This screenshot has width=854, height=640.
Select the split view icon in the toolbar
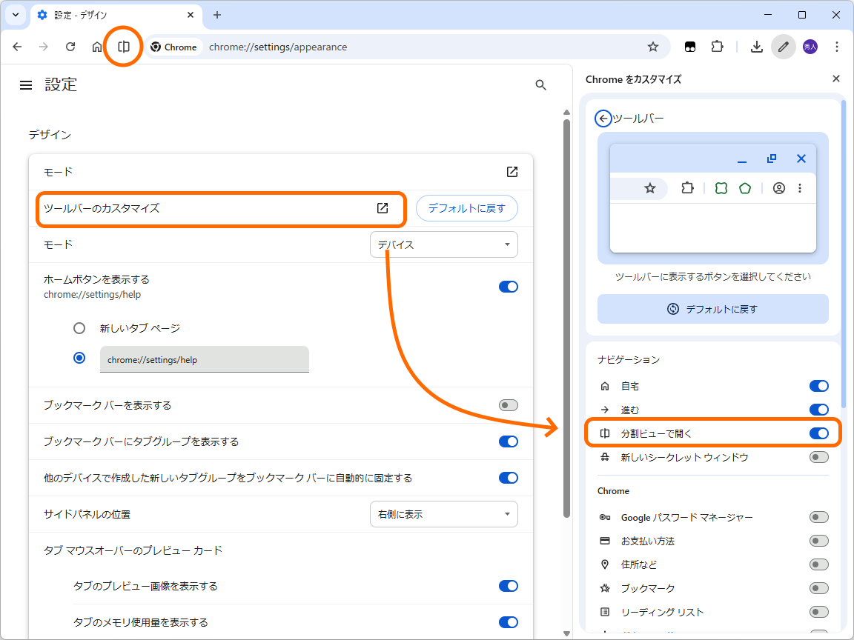[123, 46]
